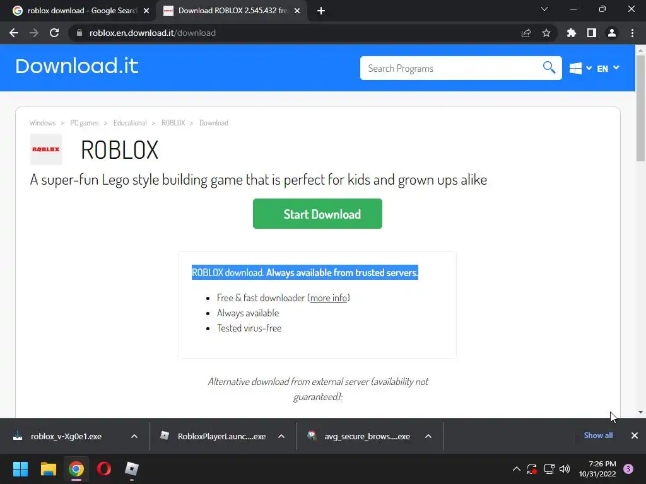This screenshot has width=646, height=484.
Task: Click the scrollbar down arrow
Action: pos(640,412)
